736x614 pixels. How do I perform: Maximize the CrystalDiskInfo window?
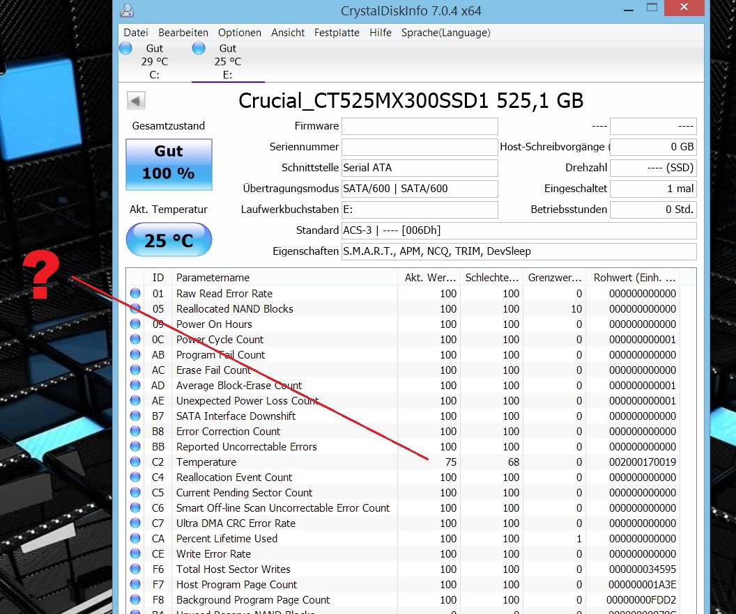[x=652, y=7]
